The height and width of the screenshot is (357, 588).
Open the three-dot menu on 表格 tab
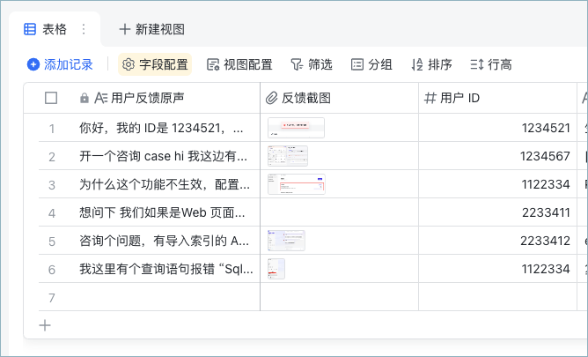84,29
